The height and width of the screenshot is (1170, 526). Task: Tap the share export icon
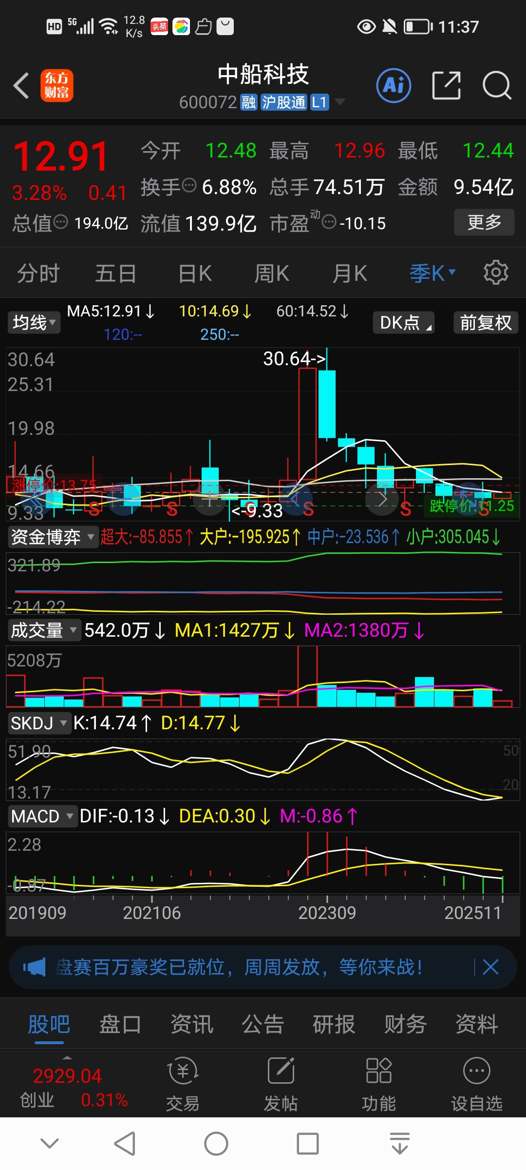(447, 86)
